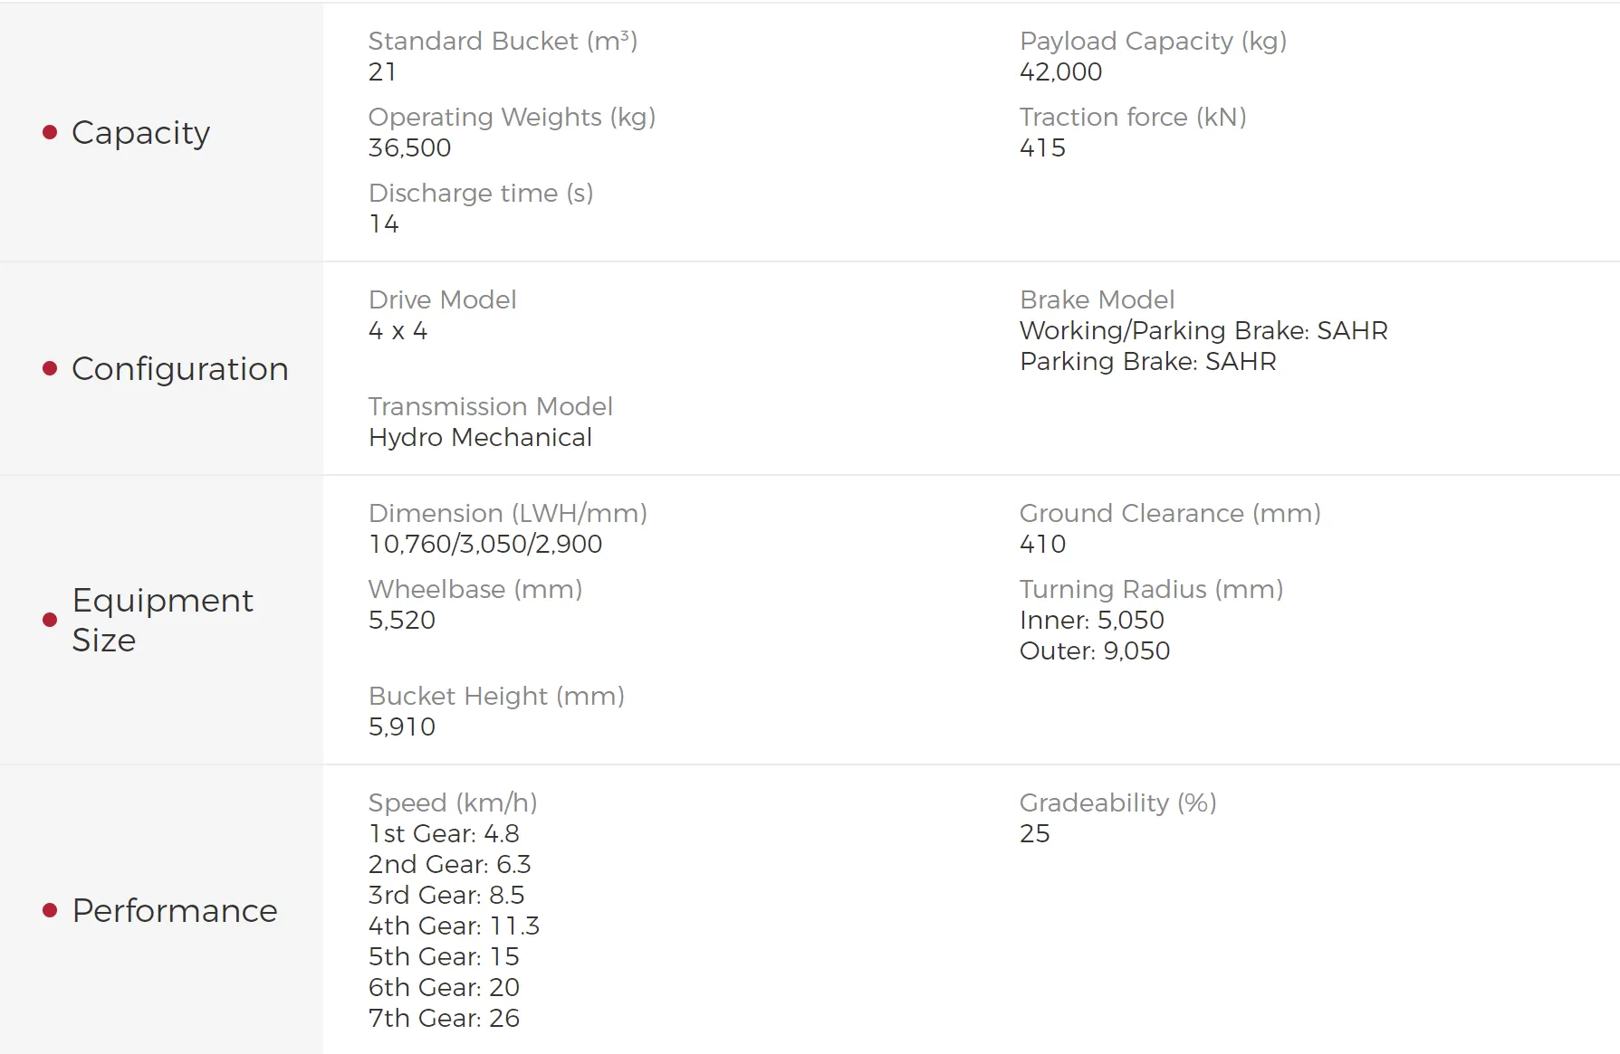Click the Hydro Mechanical transmission value
This screenshot has width=1620, height=1054.
tap(480, 438)
